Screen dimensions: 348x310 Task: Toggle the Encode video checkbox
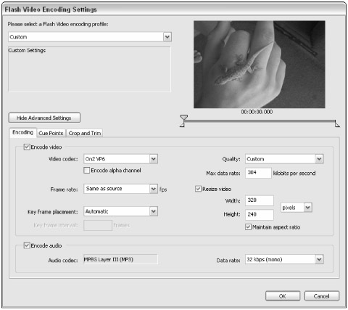tap(27, 147)
